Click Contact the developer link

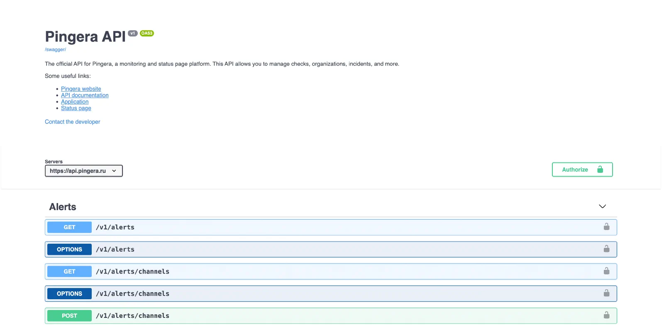[x=73, y=122]
